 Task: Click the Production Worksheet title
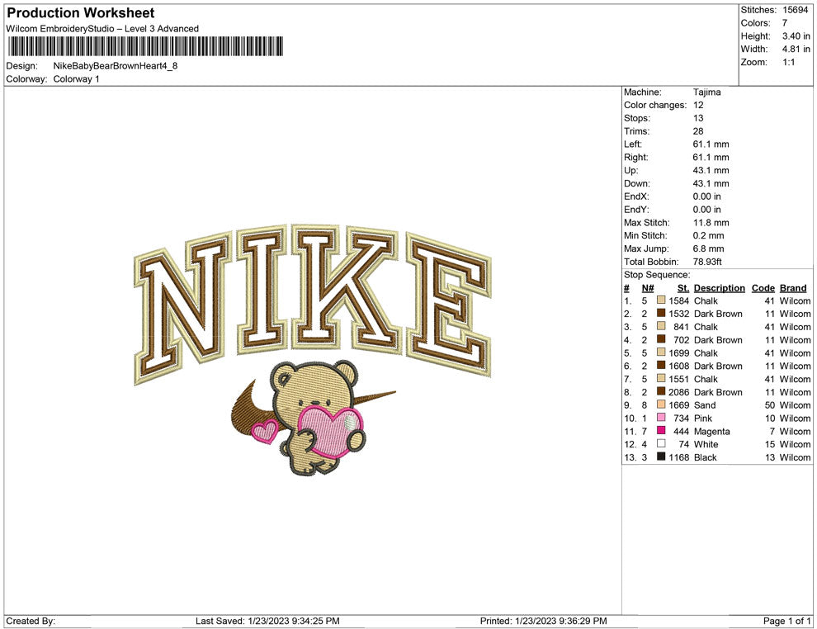pos(81,13)
